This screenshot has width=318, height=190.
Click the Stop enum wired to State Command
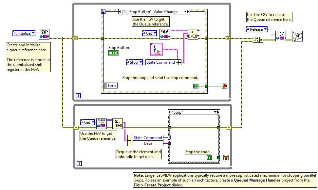(x=134, y=62)
